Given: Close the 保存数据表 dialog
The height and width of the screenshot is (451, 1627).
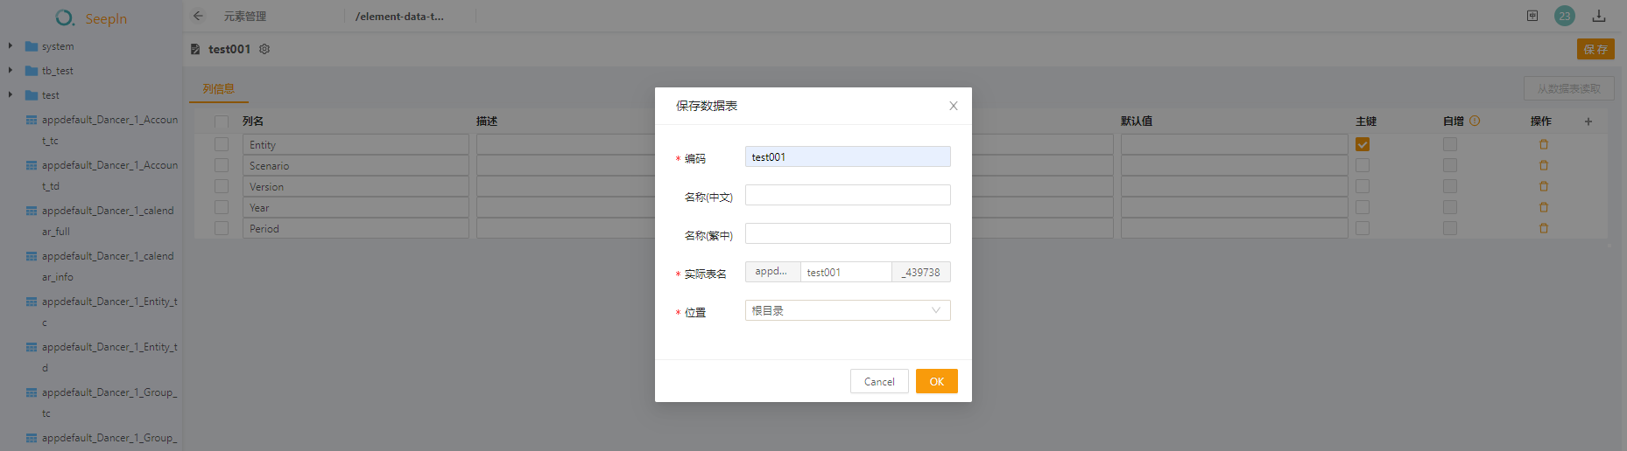Looking at the screenshot, I should [x=954, y=106].
